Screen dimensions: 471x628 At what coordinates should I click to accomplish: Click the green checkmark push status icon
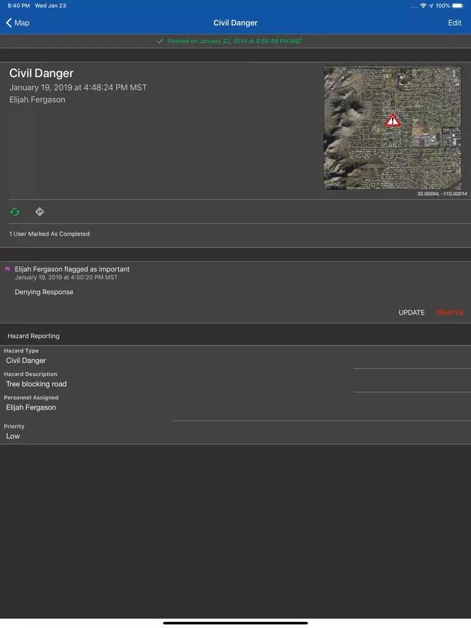tap(160, 41)
